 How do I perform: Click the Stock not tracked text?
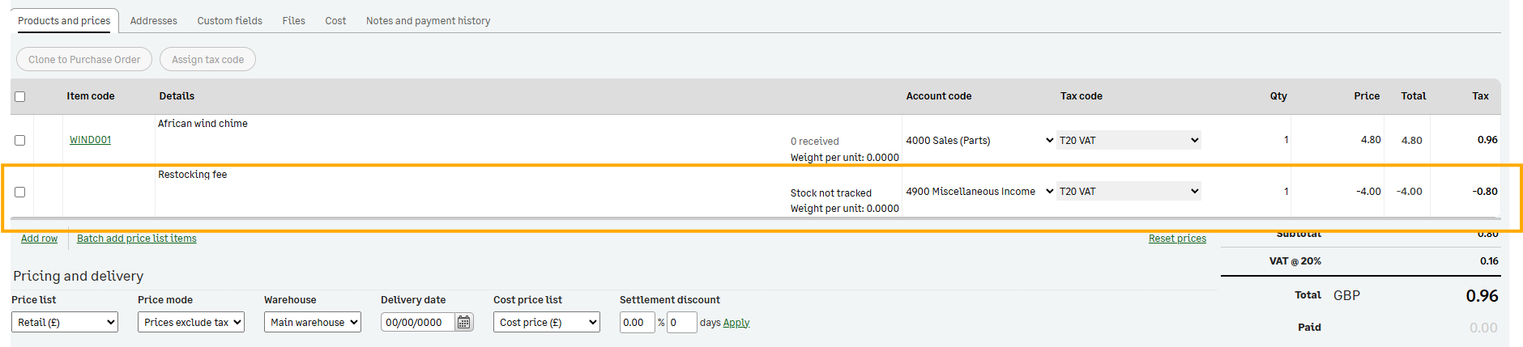(831, 193)
